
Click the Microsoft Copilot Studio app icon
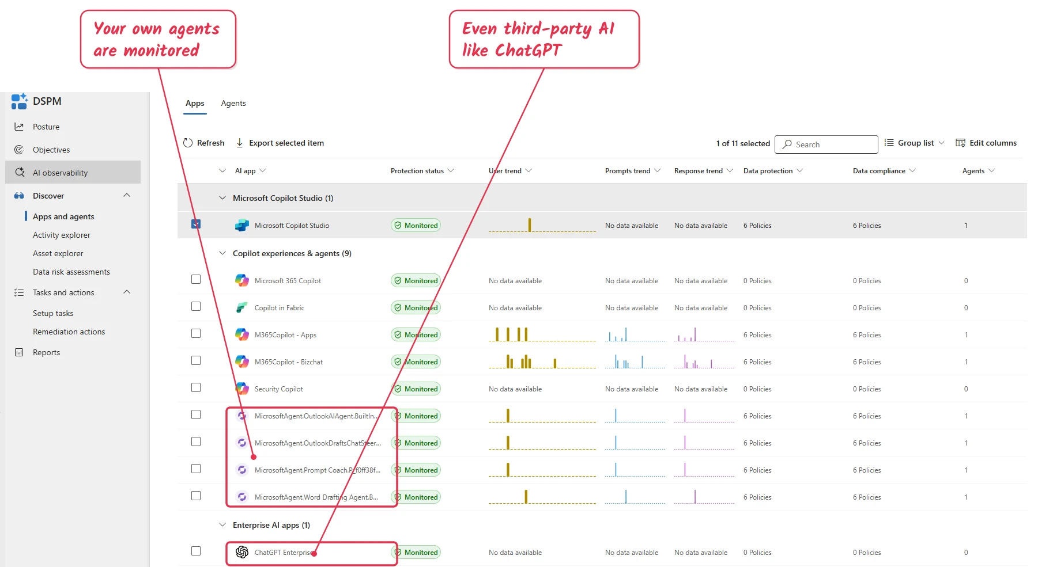coord(242,225)
